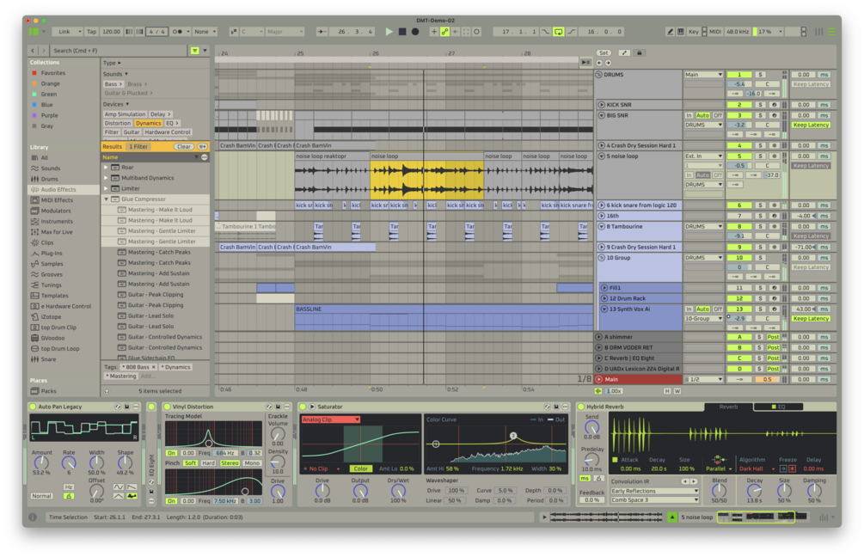Adjust the Hybrid Reverb Blend knob
This screenshot has width=864, height=557.
pos(719,491)
